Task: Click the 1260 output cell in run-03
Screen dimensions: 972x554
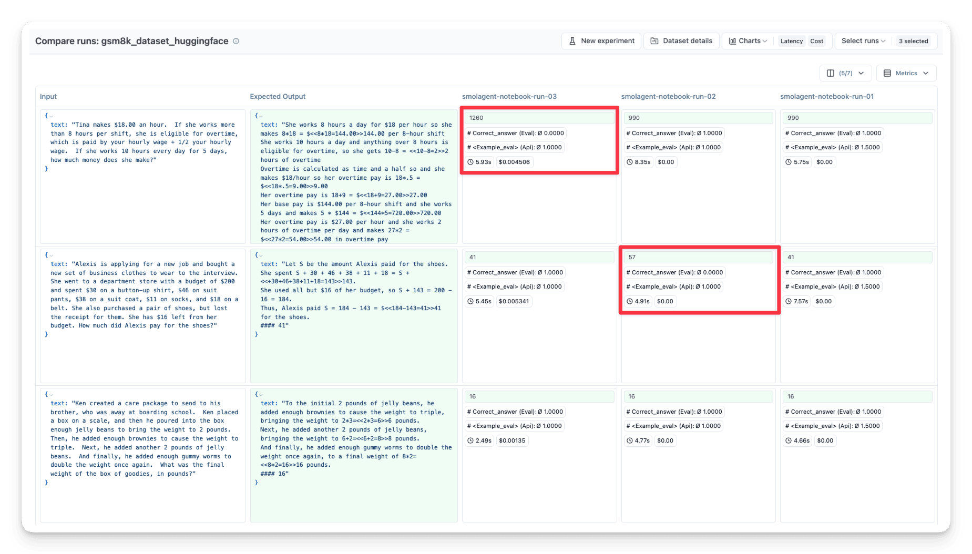Action: pos(539,118)
